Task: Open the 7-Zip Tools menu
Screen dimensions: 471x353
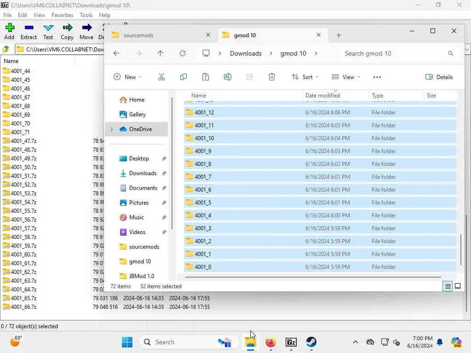Action: pos(86,15)
